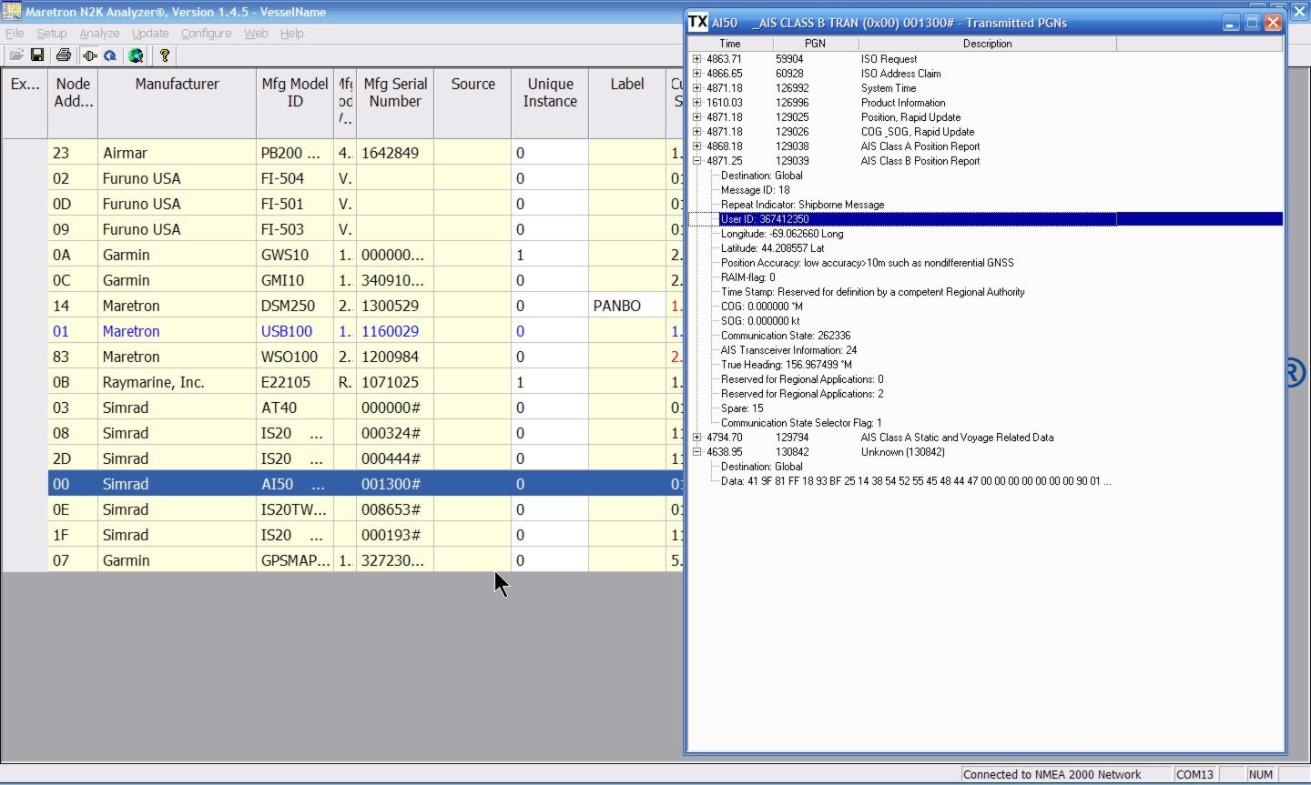Click the Label column header
Image resolution: width=1311 pixels, height=785 pixels.
coord(627,103)
